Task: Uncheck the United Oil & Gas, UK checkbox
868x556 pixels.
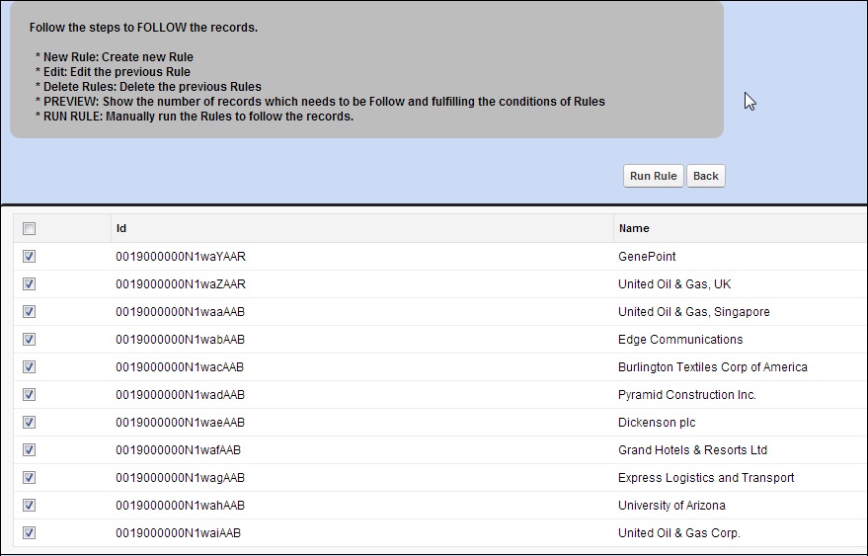Action: point(29,284)
